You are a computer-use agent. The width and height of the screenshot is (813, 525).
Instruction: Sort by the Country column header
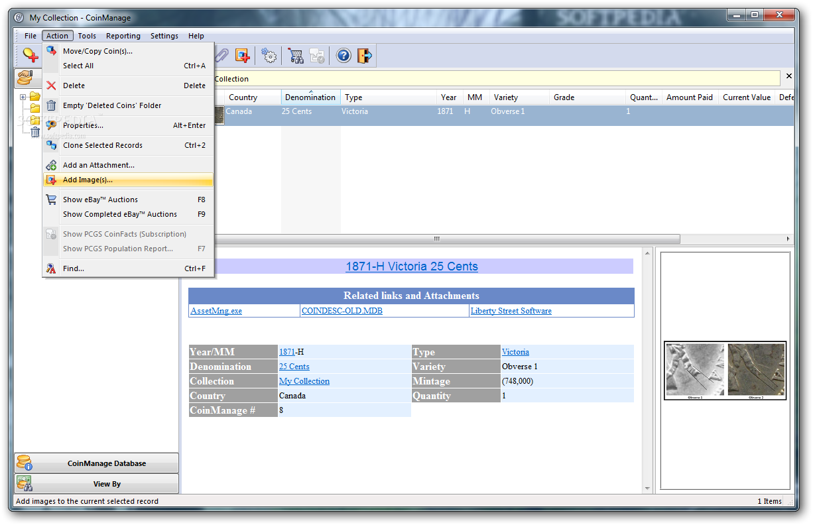tap(253, 97)
